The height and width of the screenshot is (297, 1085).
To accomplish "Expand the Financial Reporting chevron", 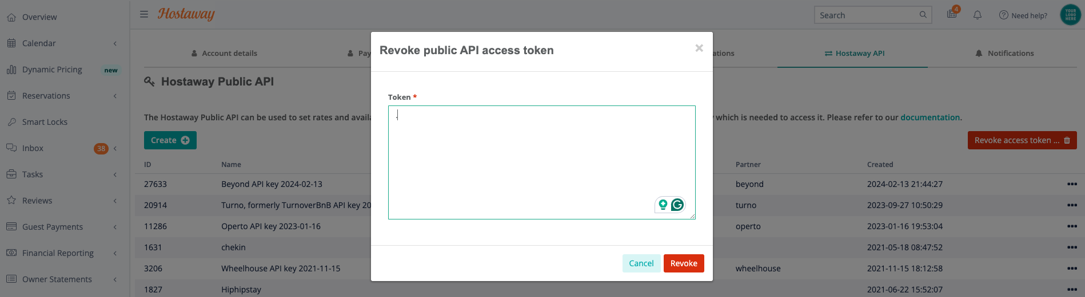I will pyautogui.click(x=115, y=253).
